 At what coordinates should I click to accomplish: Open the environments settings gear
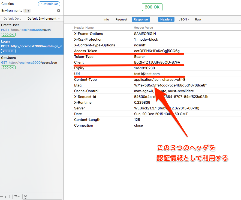click(59, 11)
